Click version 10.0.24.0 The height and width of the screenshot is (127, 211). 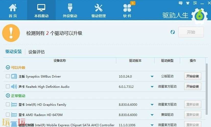pos(125,77)
